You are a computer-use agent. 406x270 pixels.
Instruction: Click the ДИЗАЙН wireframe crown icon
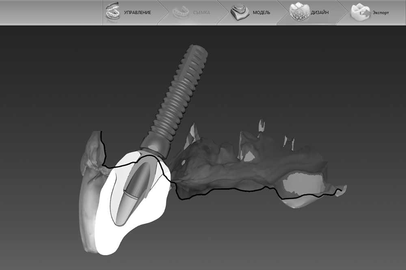(x=299, y=13)
